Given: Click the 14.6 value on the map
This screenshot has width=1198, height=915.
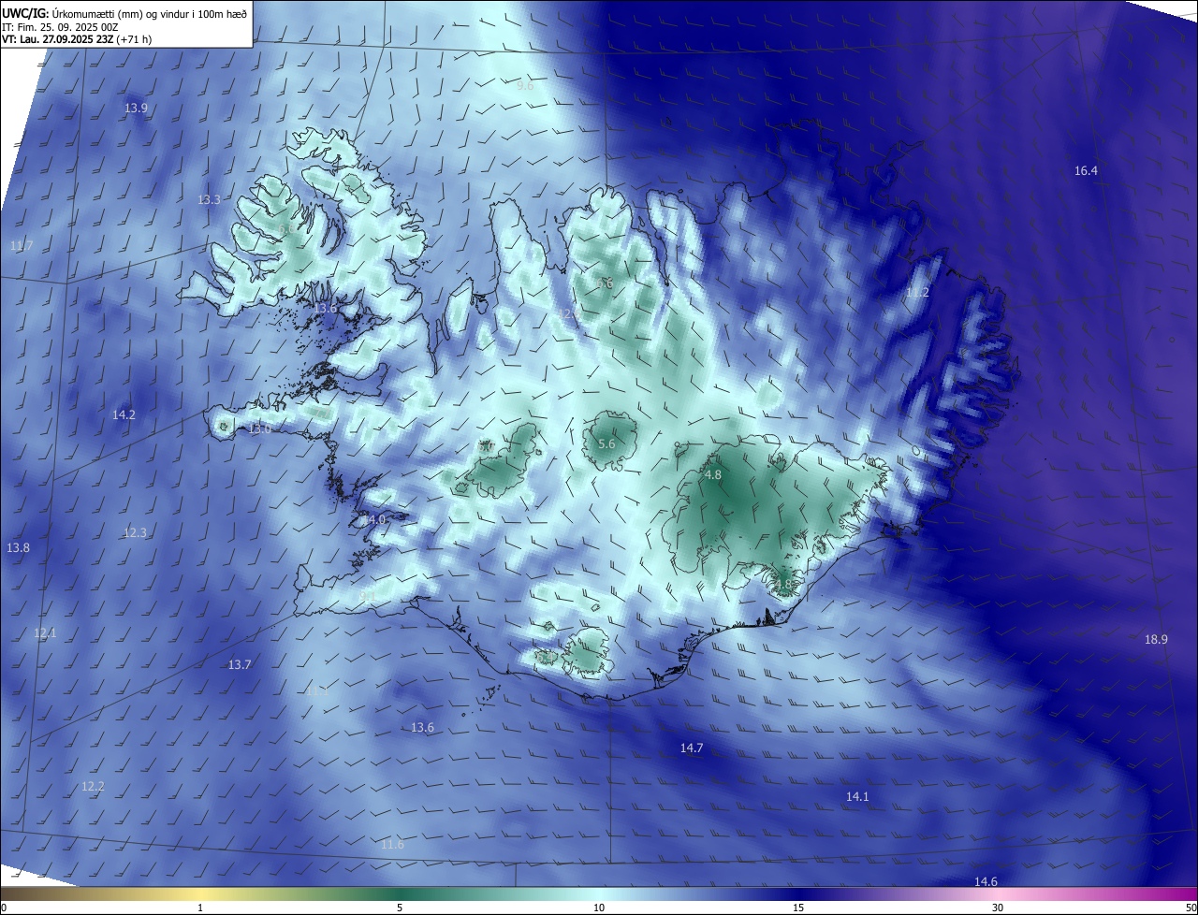Looking at the screenshot, I should point(986,882).
